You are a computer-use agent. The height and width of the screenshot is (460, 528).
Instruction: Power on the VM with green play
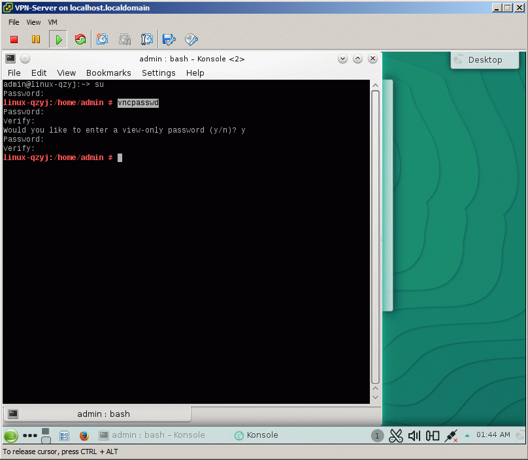click(59, 40)
